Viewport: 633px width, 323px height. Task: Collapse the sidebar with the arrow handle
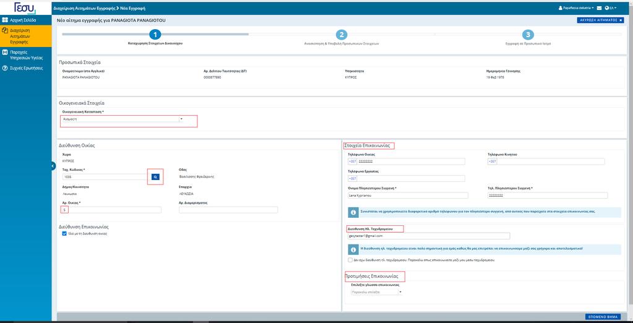pyautogui.click(x=53, y=166)
